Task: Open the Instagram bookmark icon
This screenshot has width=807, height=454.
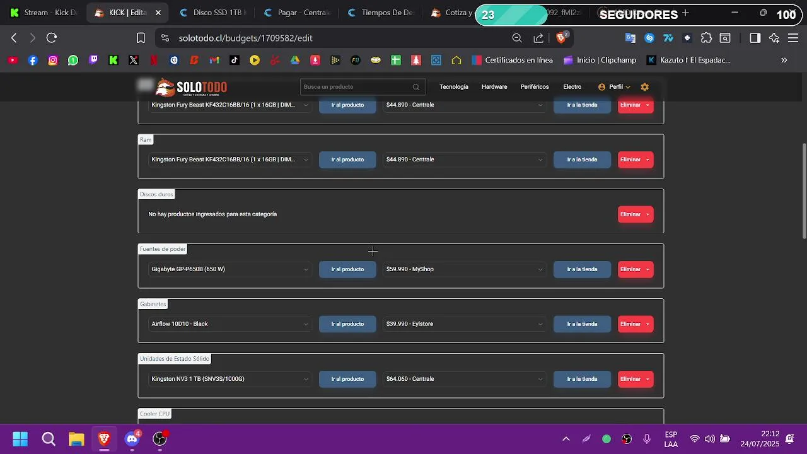Action: [53, 61]
